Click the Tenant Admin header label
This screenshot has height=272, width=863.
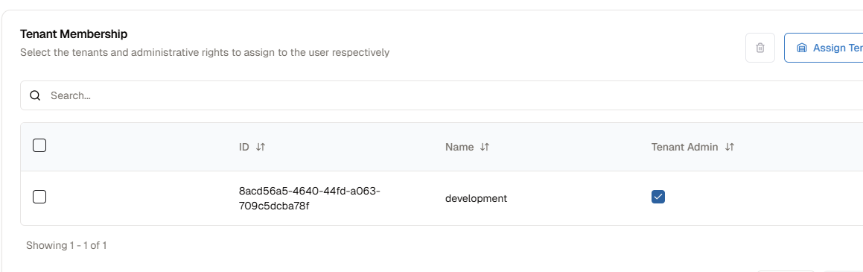click(x=685, y=147)
